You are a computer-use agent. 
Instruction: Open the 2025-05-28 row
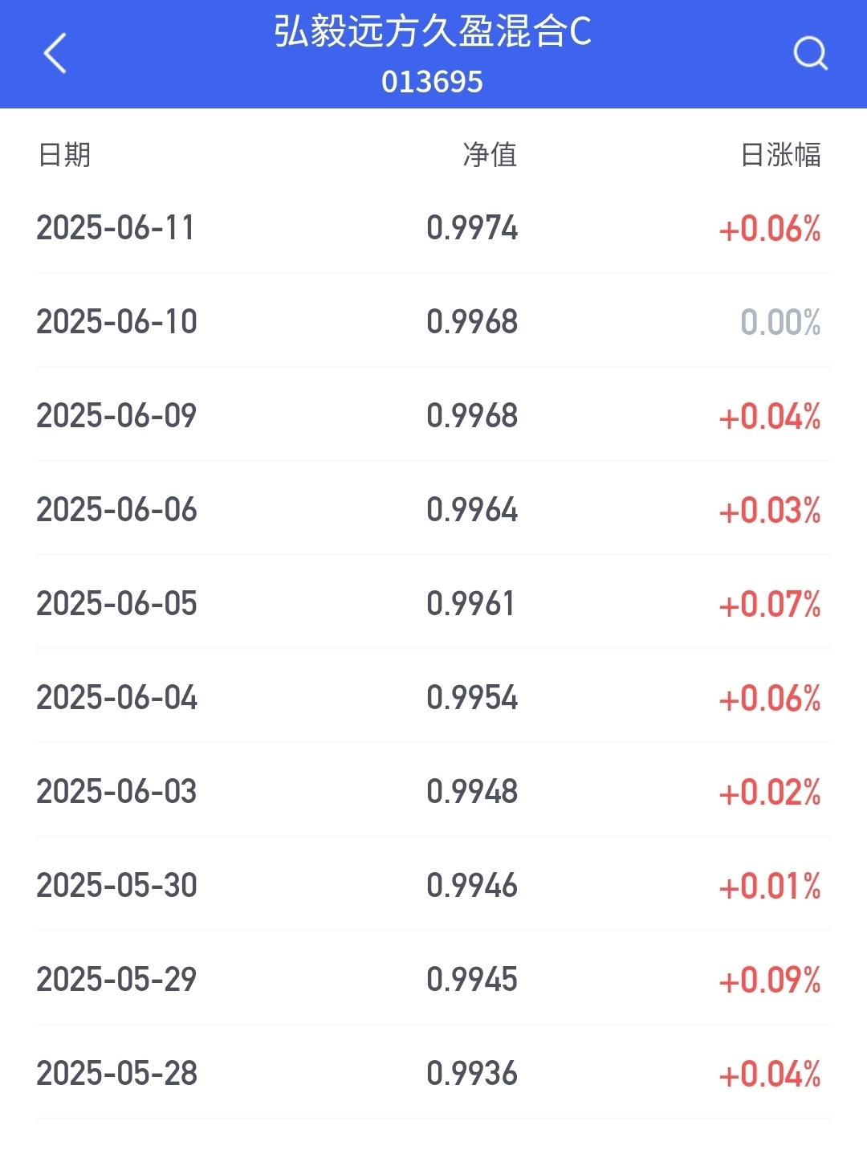pyautogui.click(x=433, y=1074)
